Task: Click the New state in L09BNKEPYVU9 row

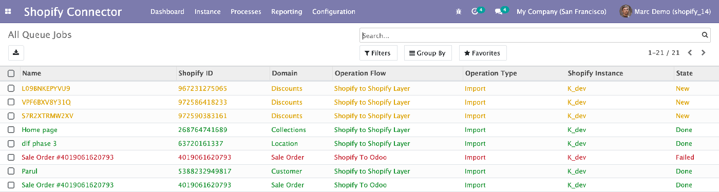Action: coord(683,88)
